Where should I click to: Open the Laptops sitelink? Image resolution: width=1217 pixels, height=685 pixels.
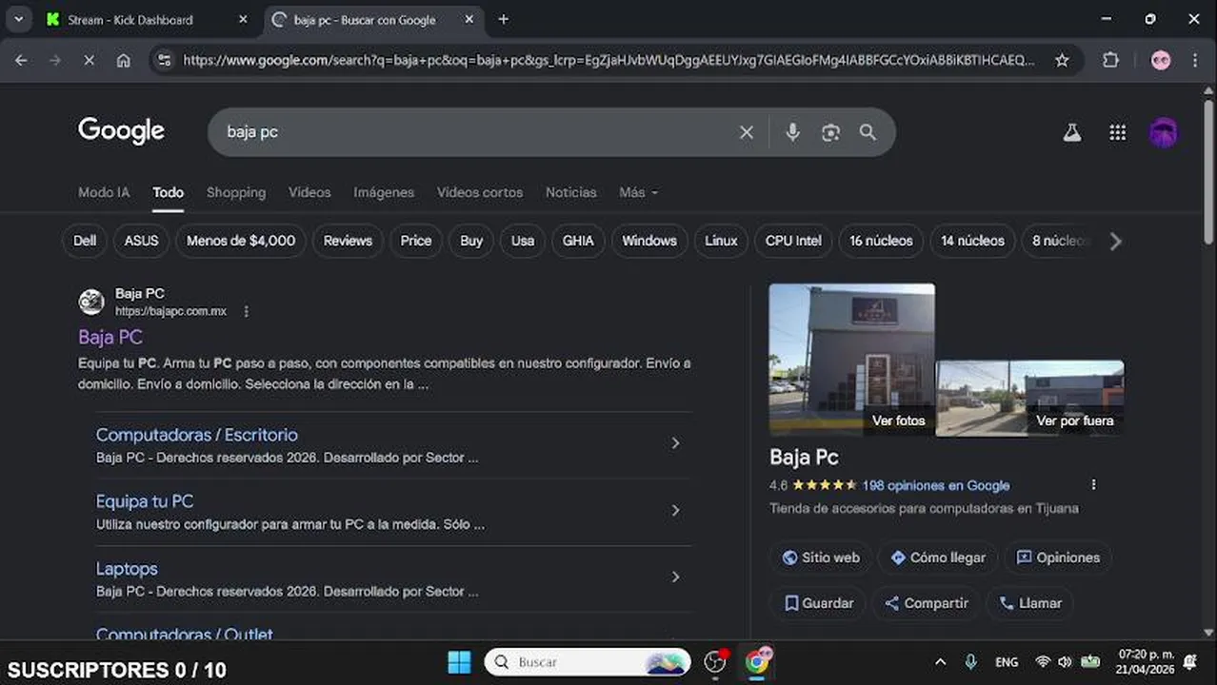coord(127,569)
